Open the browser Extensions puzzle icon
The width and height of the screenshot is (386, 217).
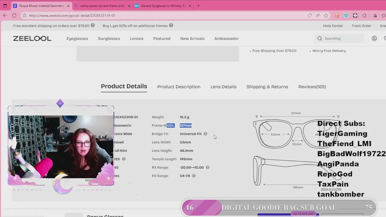pyautogui.click(x=365, y=15)
